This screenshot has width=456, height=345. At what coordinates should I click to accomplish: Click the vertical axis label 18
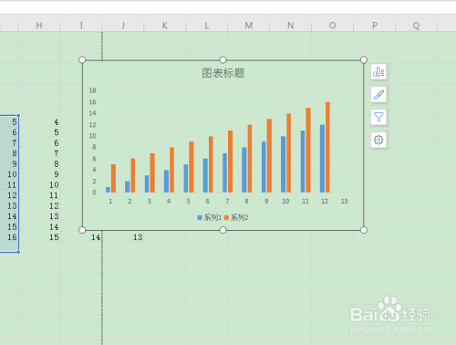92,90
